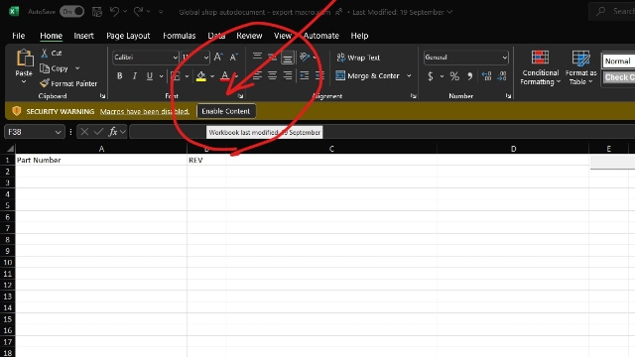635x357 pixels.
Task: Open the Automate tab
Action: [x=320, y=36]
